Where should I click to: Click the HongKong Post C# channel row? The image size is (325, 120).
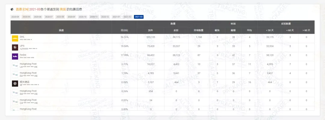coord(162,102)
